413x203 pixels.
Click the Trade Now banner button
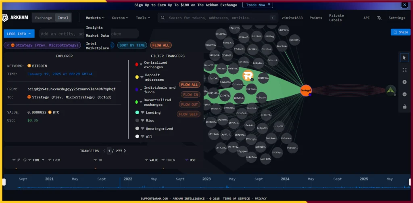click(x=258, y=5)
